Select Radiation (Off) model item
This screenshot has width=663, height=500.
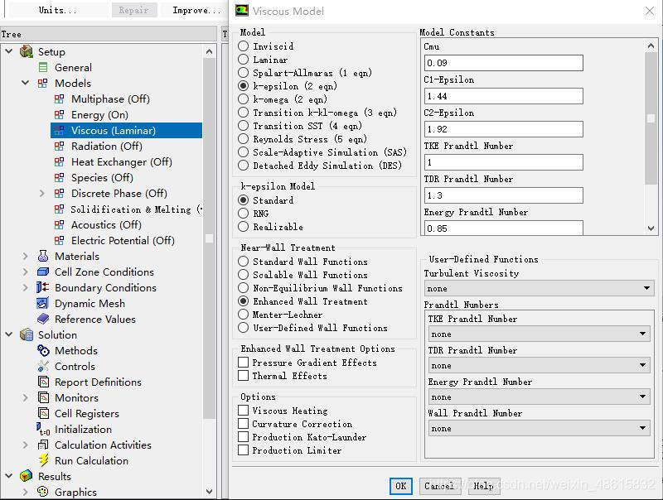click(106, 147)
